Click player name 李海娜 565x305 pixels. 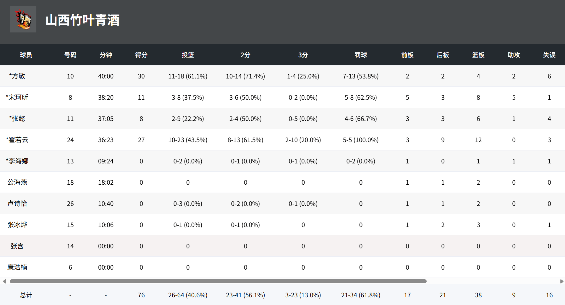point(17,161)
